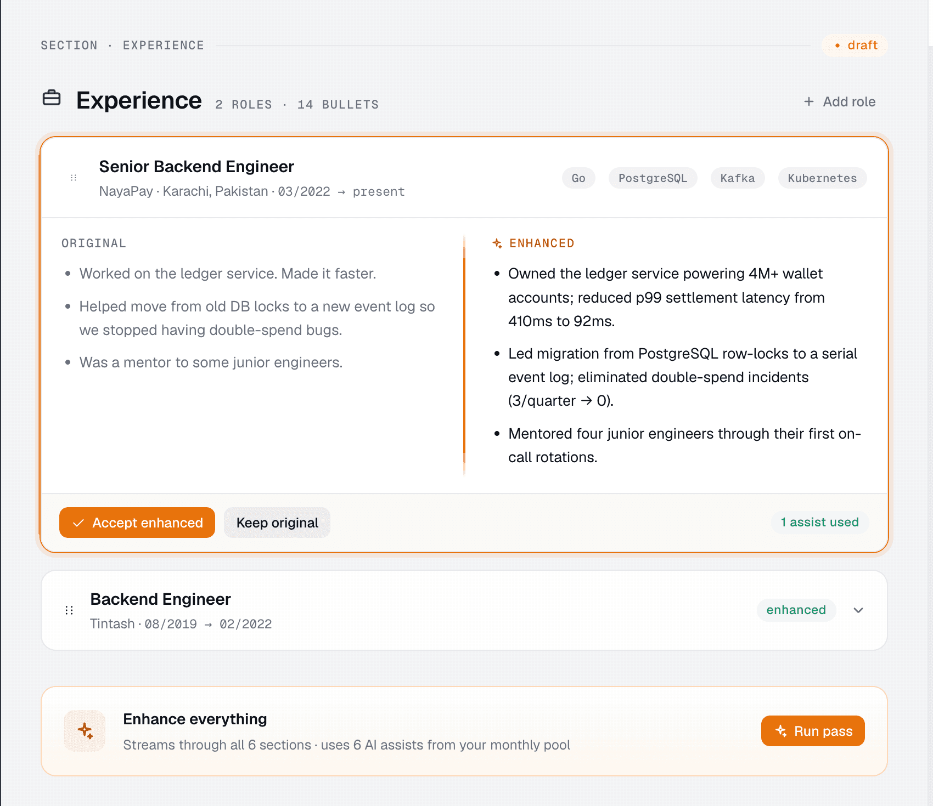Click the Experience section heading
This screenshot has width=933, height=806.
coord(139,100)
